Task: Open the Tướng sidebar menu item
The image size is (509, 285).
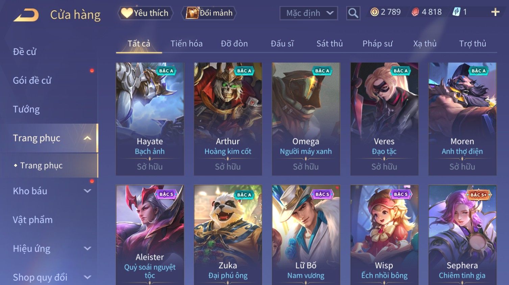Action: click(26, 109)
